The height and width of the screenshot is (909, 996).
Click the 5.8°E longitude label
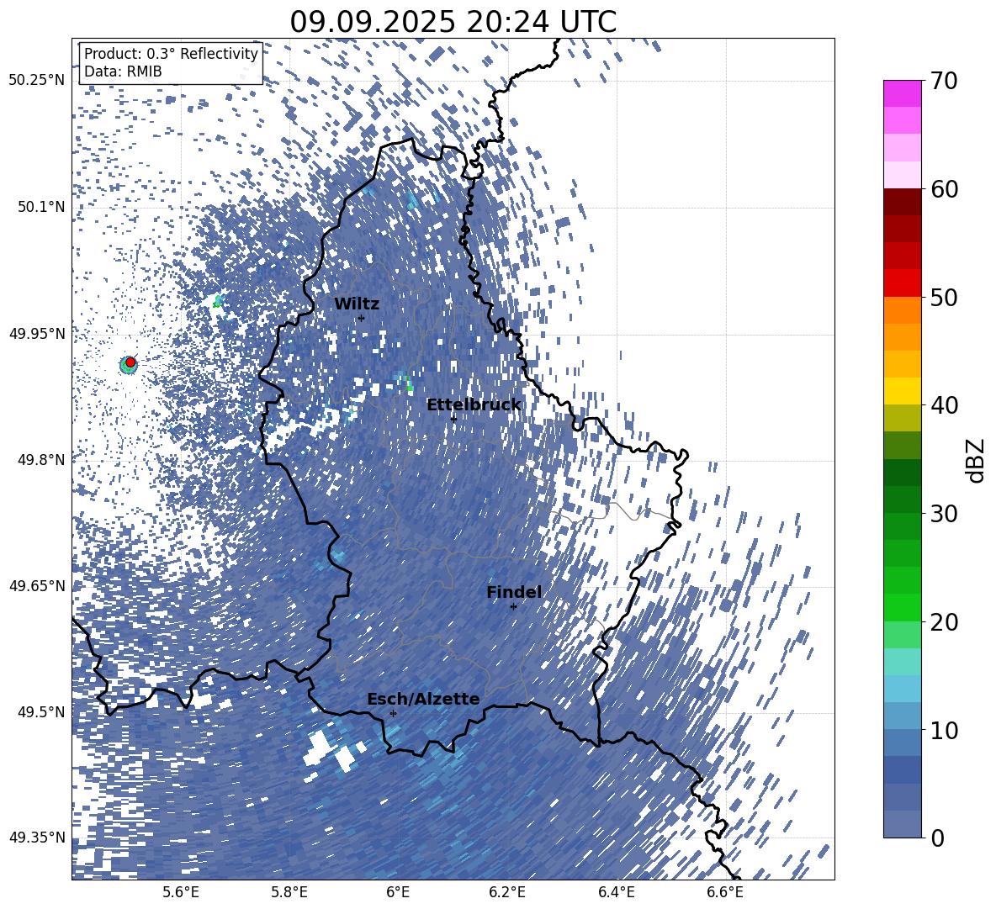(x=289, y=892)
